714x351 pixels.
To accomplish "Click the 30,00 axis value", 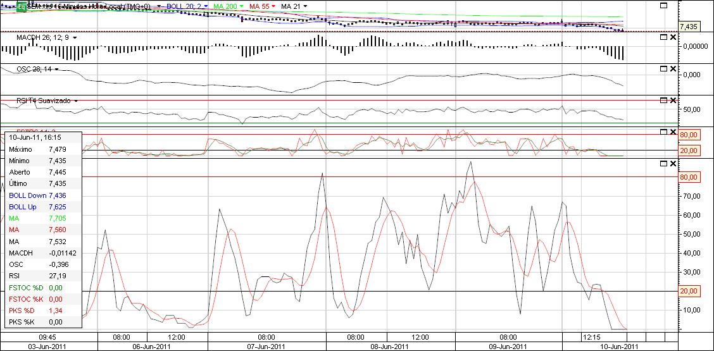I will (x=692, y=272).
